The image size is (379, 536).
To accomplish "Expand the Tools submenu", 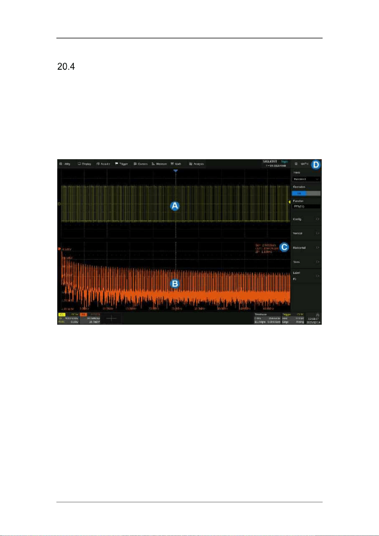I will click(x=306, y=262).
